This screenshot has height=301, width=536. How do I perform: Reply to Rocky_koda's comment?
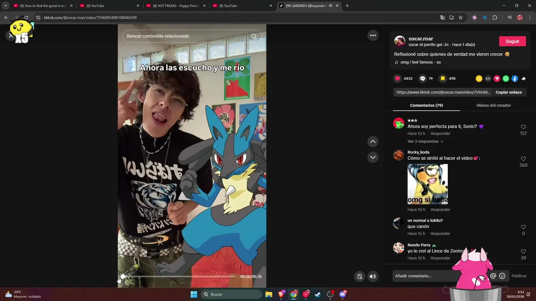coord(440,210)
